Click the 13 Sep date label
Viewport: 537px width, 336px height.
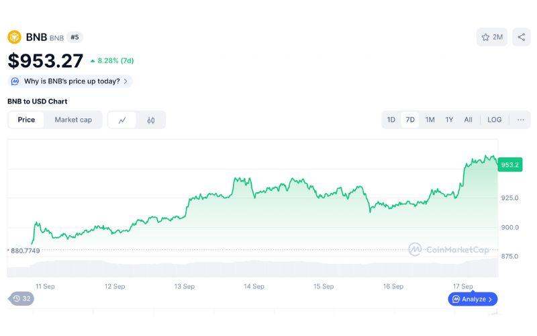point(184,286)
